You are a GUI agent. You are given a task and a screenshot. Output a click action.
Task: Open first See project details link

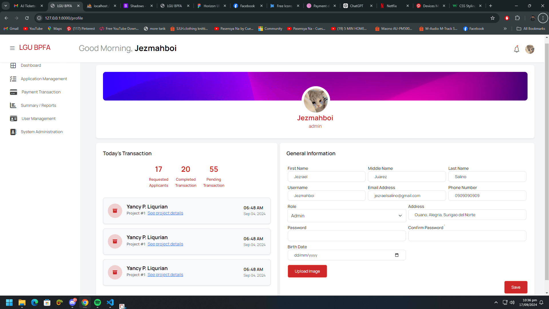[x=165, y=213]
